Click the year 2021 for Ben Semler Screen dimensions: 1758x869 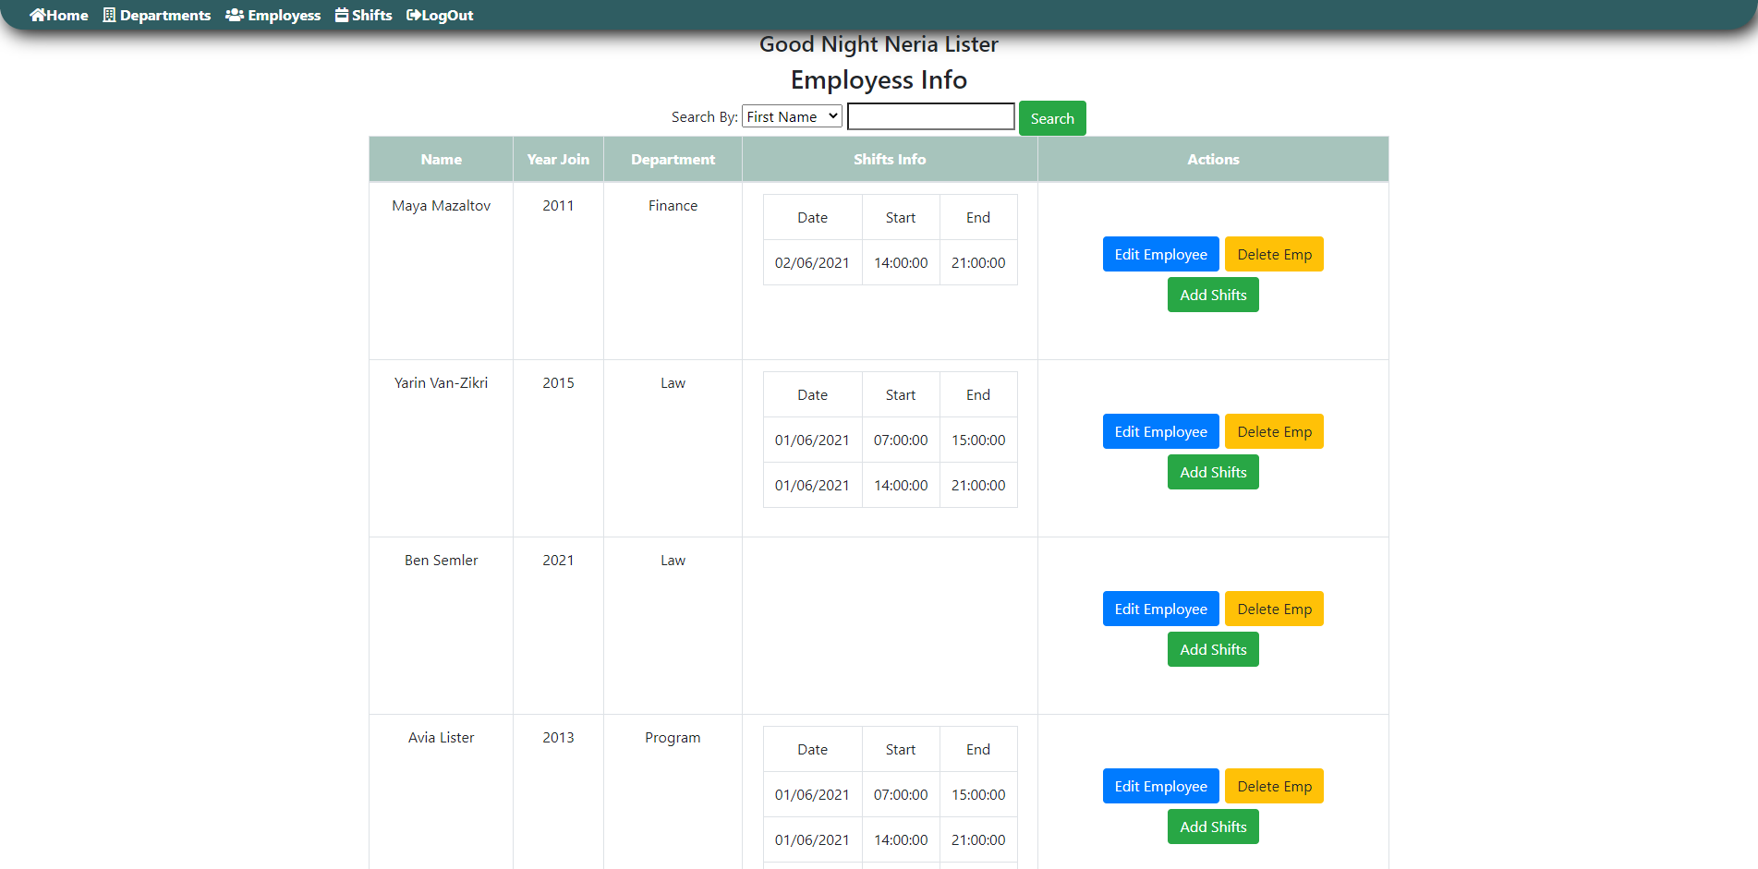tap(558, 560)
